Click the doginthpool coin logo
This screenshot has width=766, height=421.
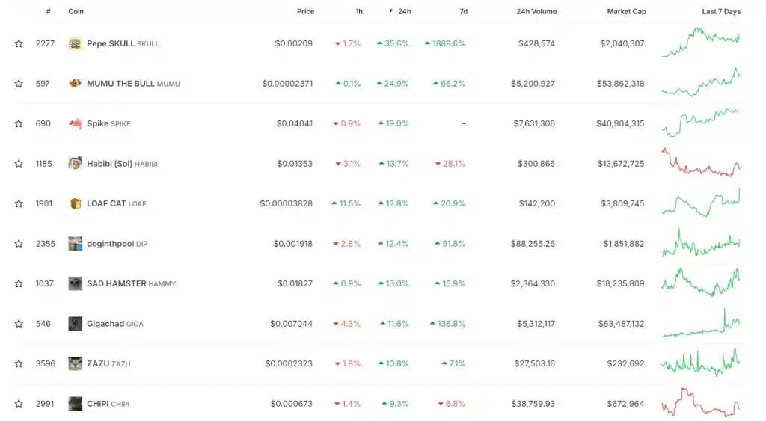pyautogui.click(x=76, y=244)
